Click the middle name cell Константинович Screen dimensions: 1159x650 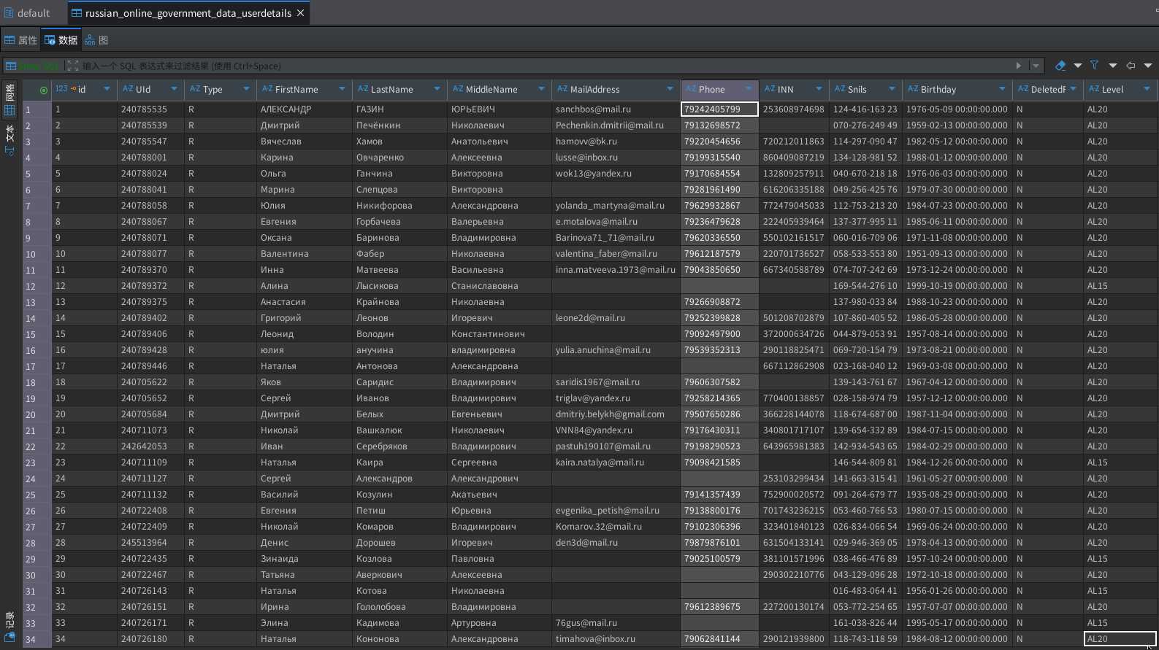[x=488, y=334]
